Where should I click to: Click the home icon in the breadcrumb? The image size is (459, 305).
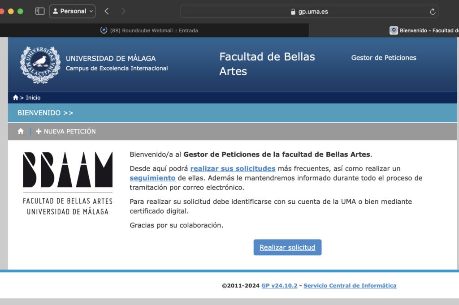click(16, 98)
